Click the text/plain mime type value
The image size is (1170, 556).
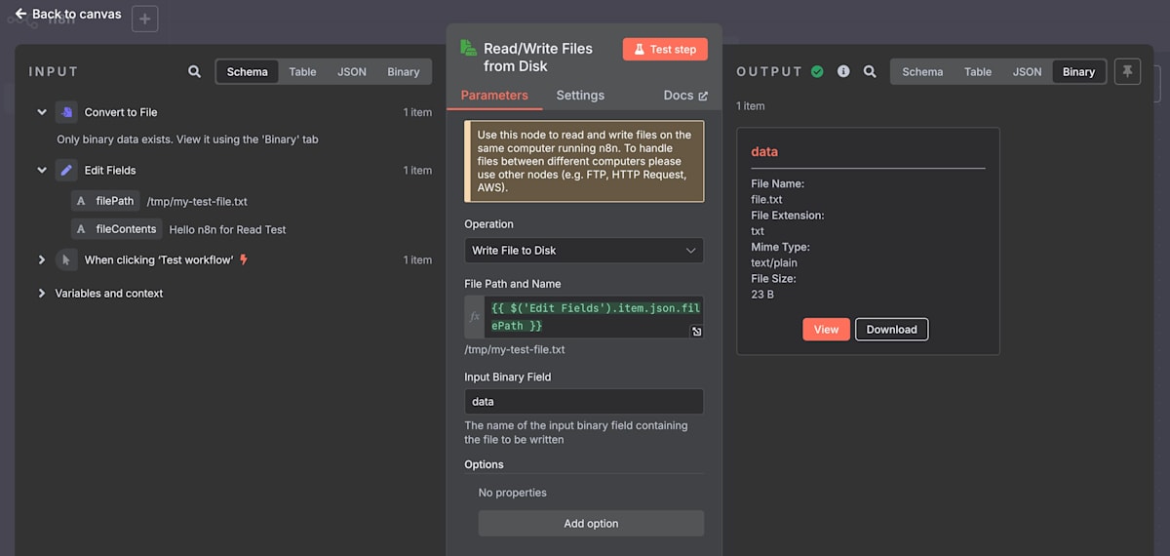(774, 263)
